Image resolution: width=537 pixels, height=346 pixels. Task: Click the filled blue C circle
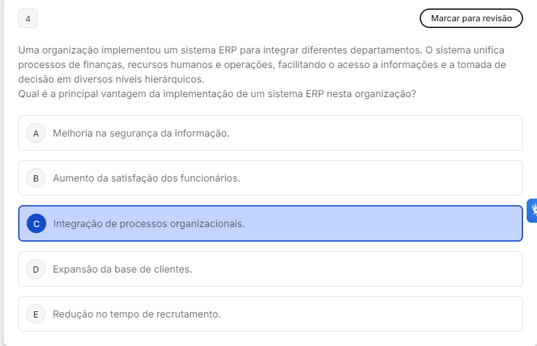36,223
